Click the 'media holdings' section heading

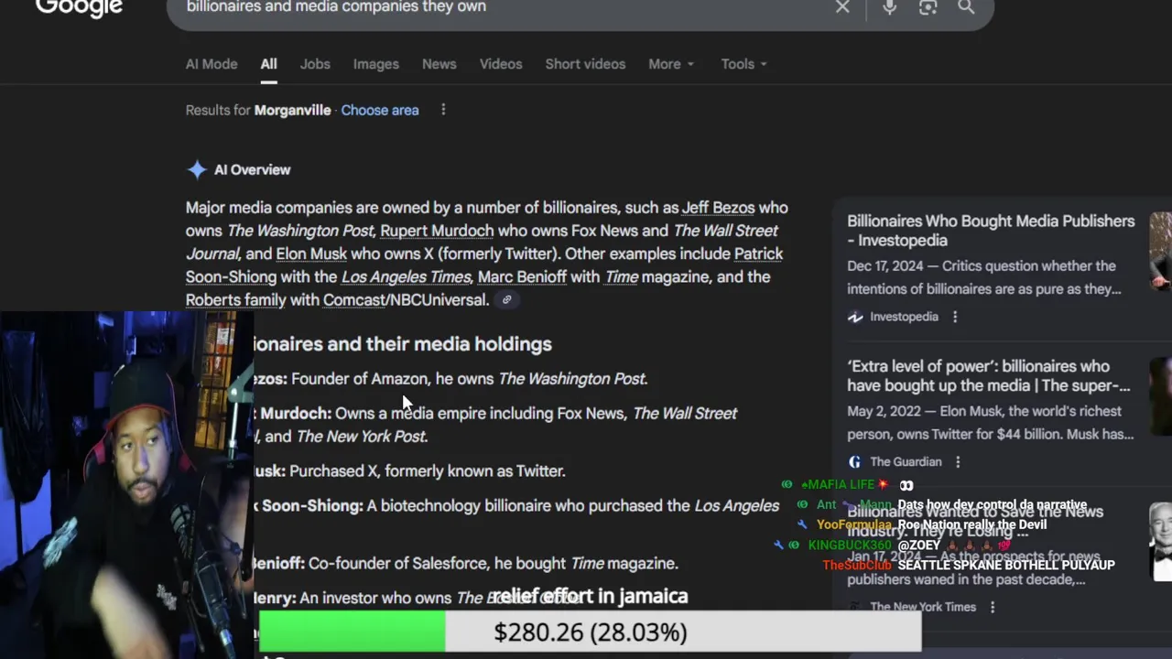tap(403, 344)
